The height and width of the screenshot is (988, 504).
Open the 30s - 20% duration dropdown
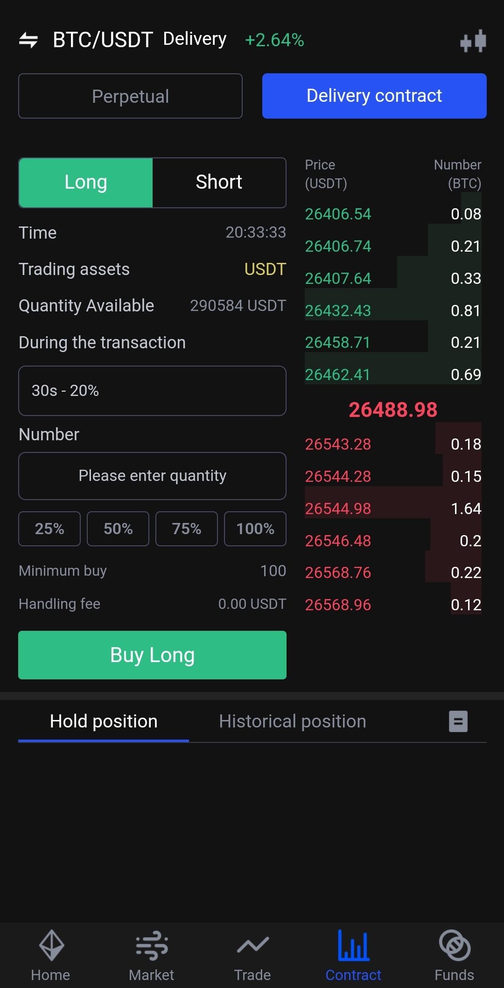[152, 391]
